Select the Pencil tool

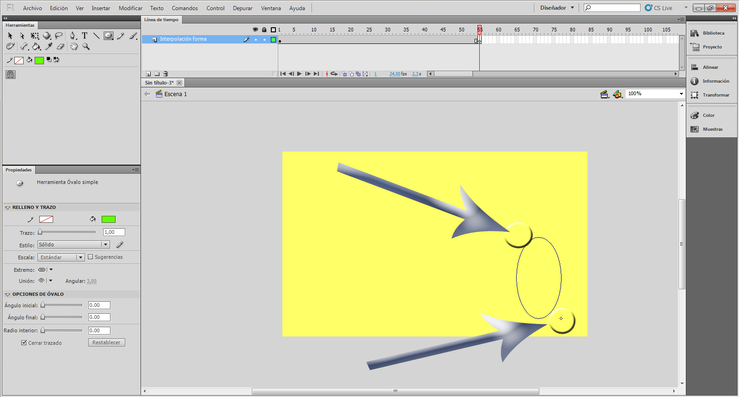[121, 36]
